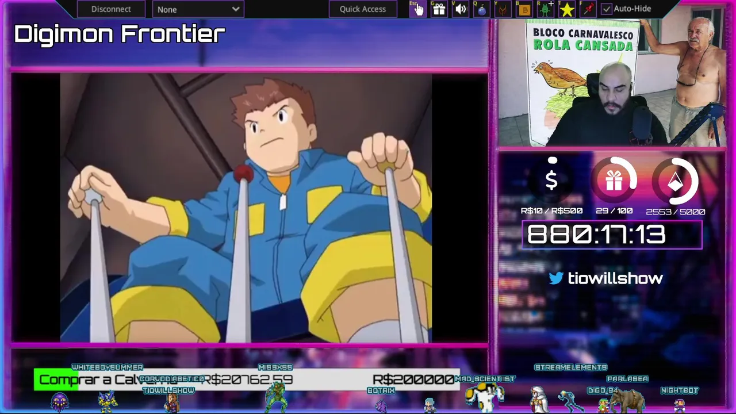
Task: Click the Digimon Frontier title
Action: [x=120, y=34]
